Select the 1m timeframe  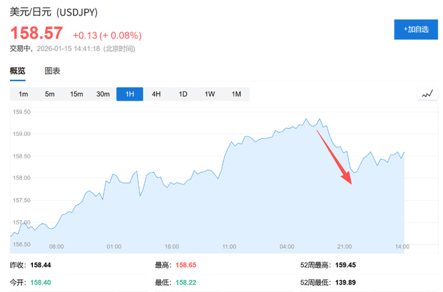pos(23,94)
